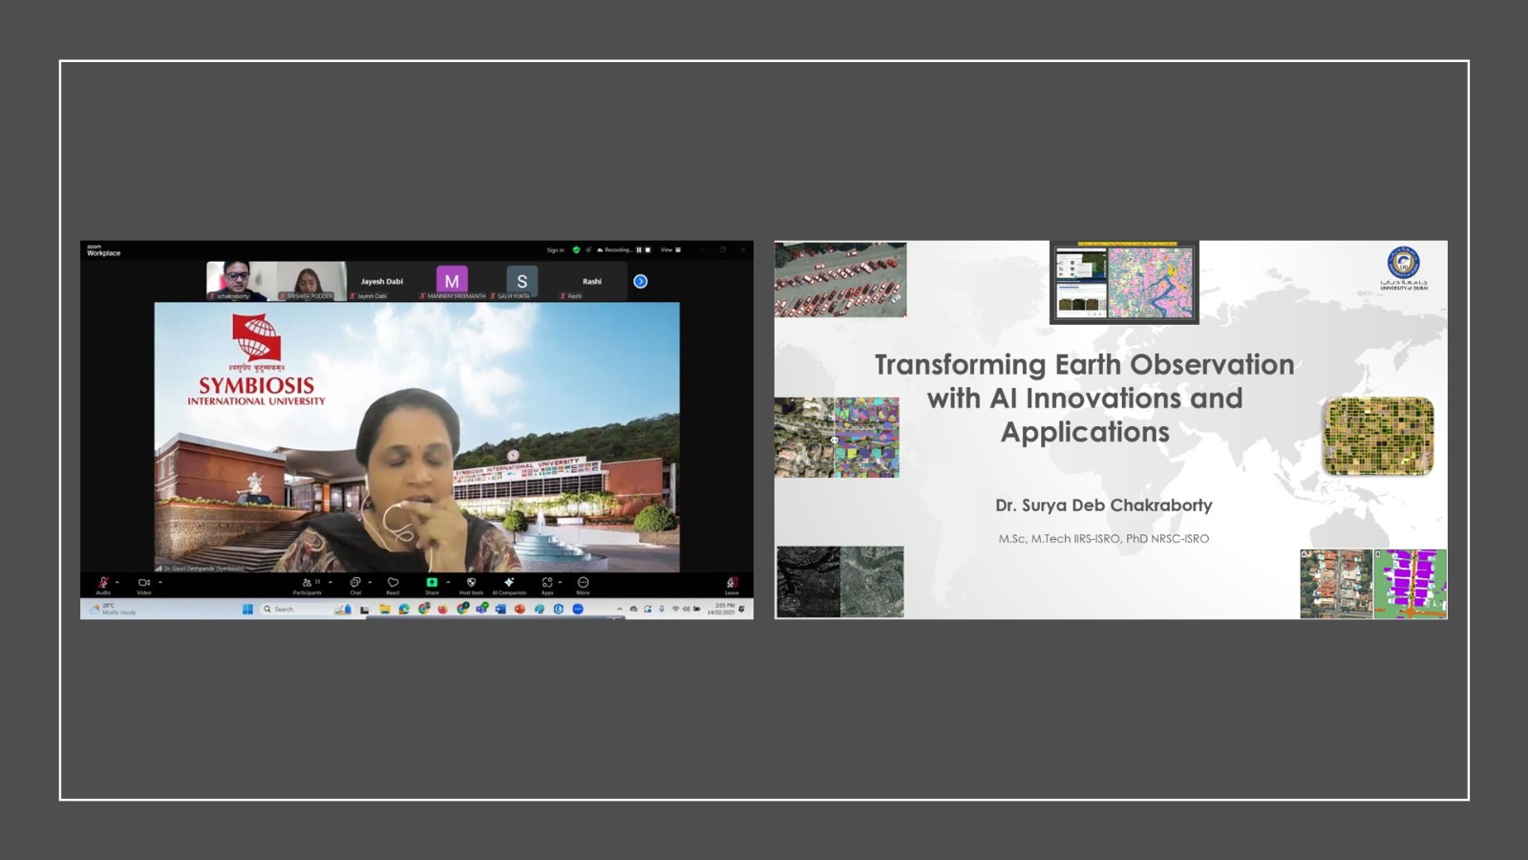Click the React heart icon

tap(393, 583)
